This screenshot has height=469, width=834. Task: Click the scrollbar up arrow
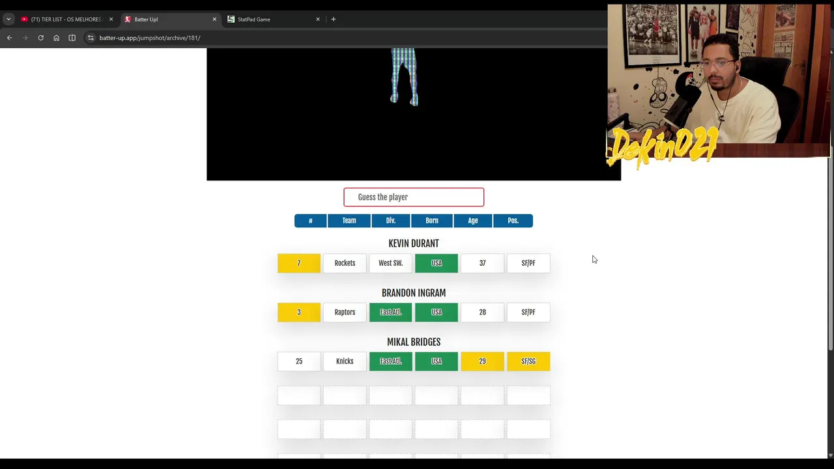click(830, 52)
